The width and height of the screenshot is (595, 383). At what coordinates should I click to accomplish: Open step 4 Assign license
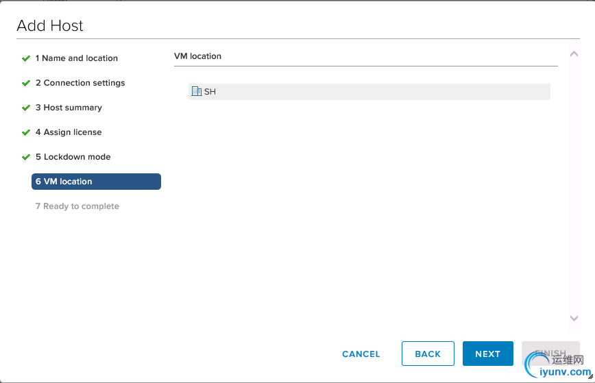(69, 132)
